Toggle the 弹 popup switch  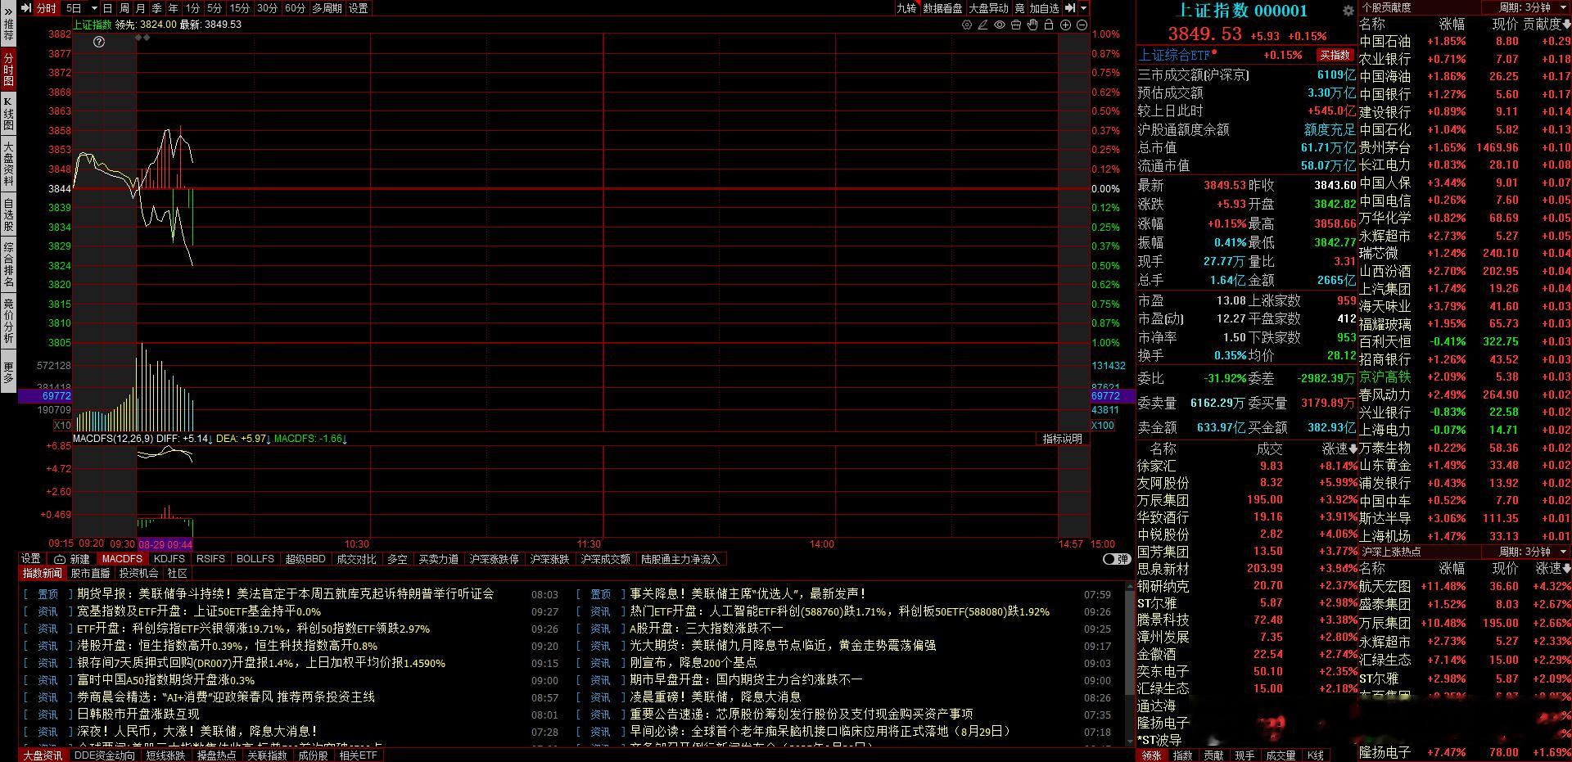1117,559
